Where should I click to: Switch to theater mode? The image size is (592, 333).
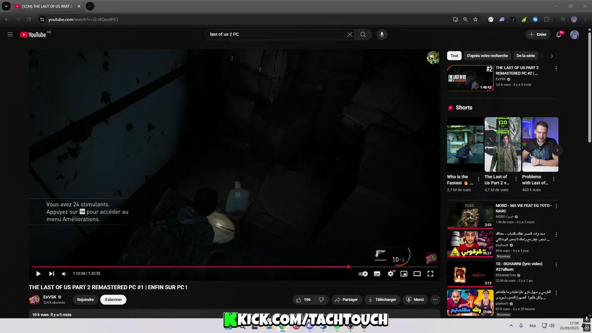[417, 274]
